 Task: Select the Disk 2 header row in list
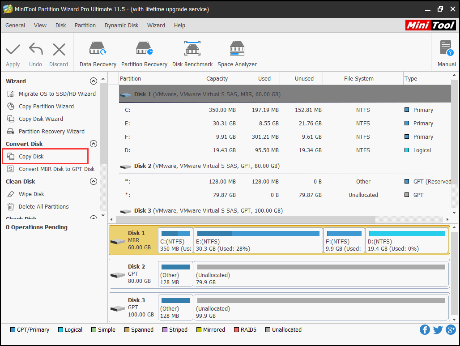coord(285,166)
